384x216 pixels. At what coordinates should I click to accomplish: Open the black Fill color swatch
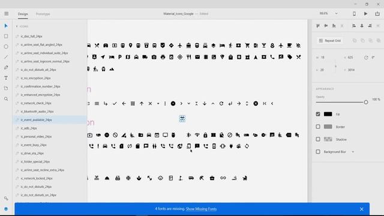pyautogui.click(x=328, y=114)
